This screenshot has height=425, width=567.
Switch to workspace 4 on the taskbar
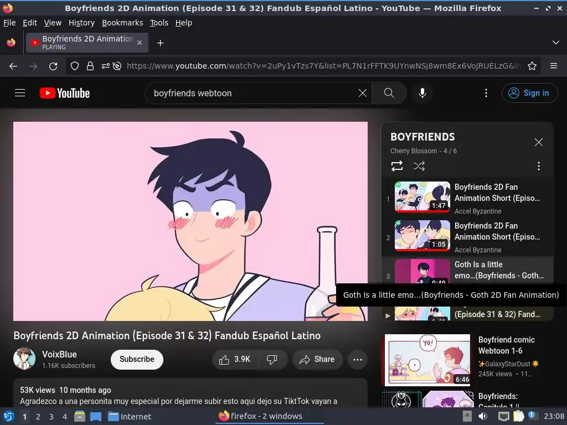[65, 417]
